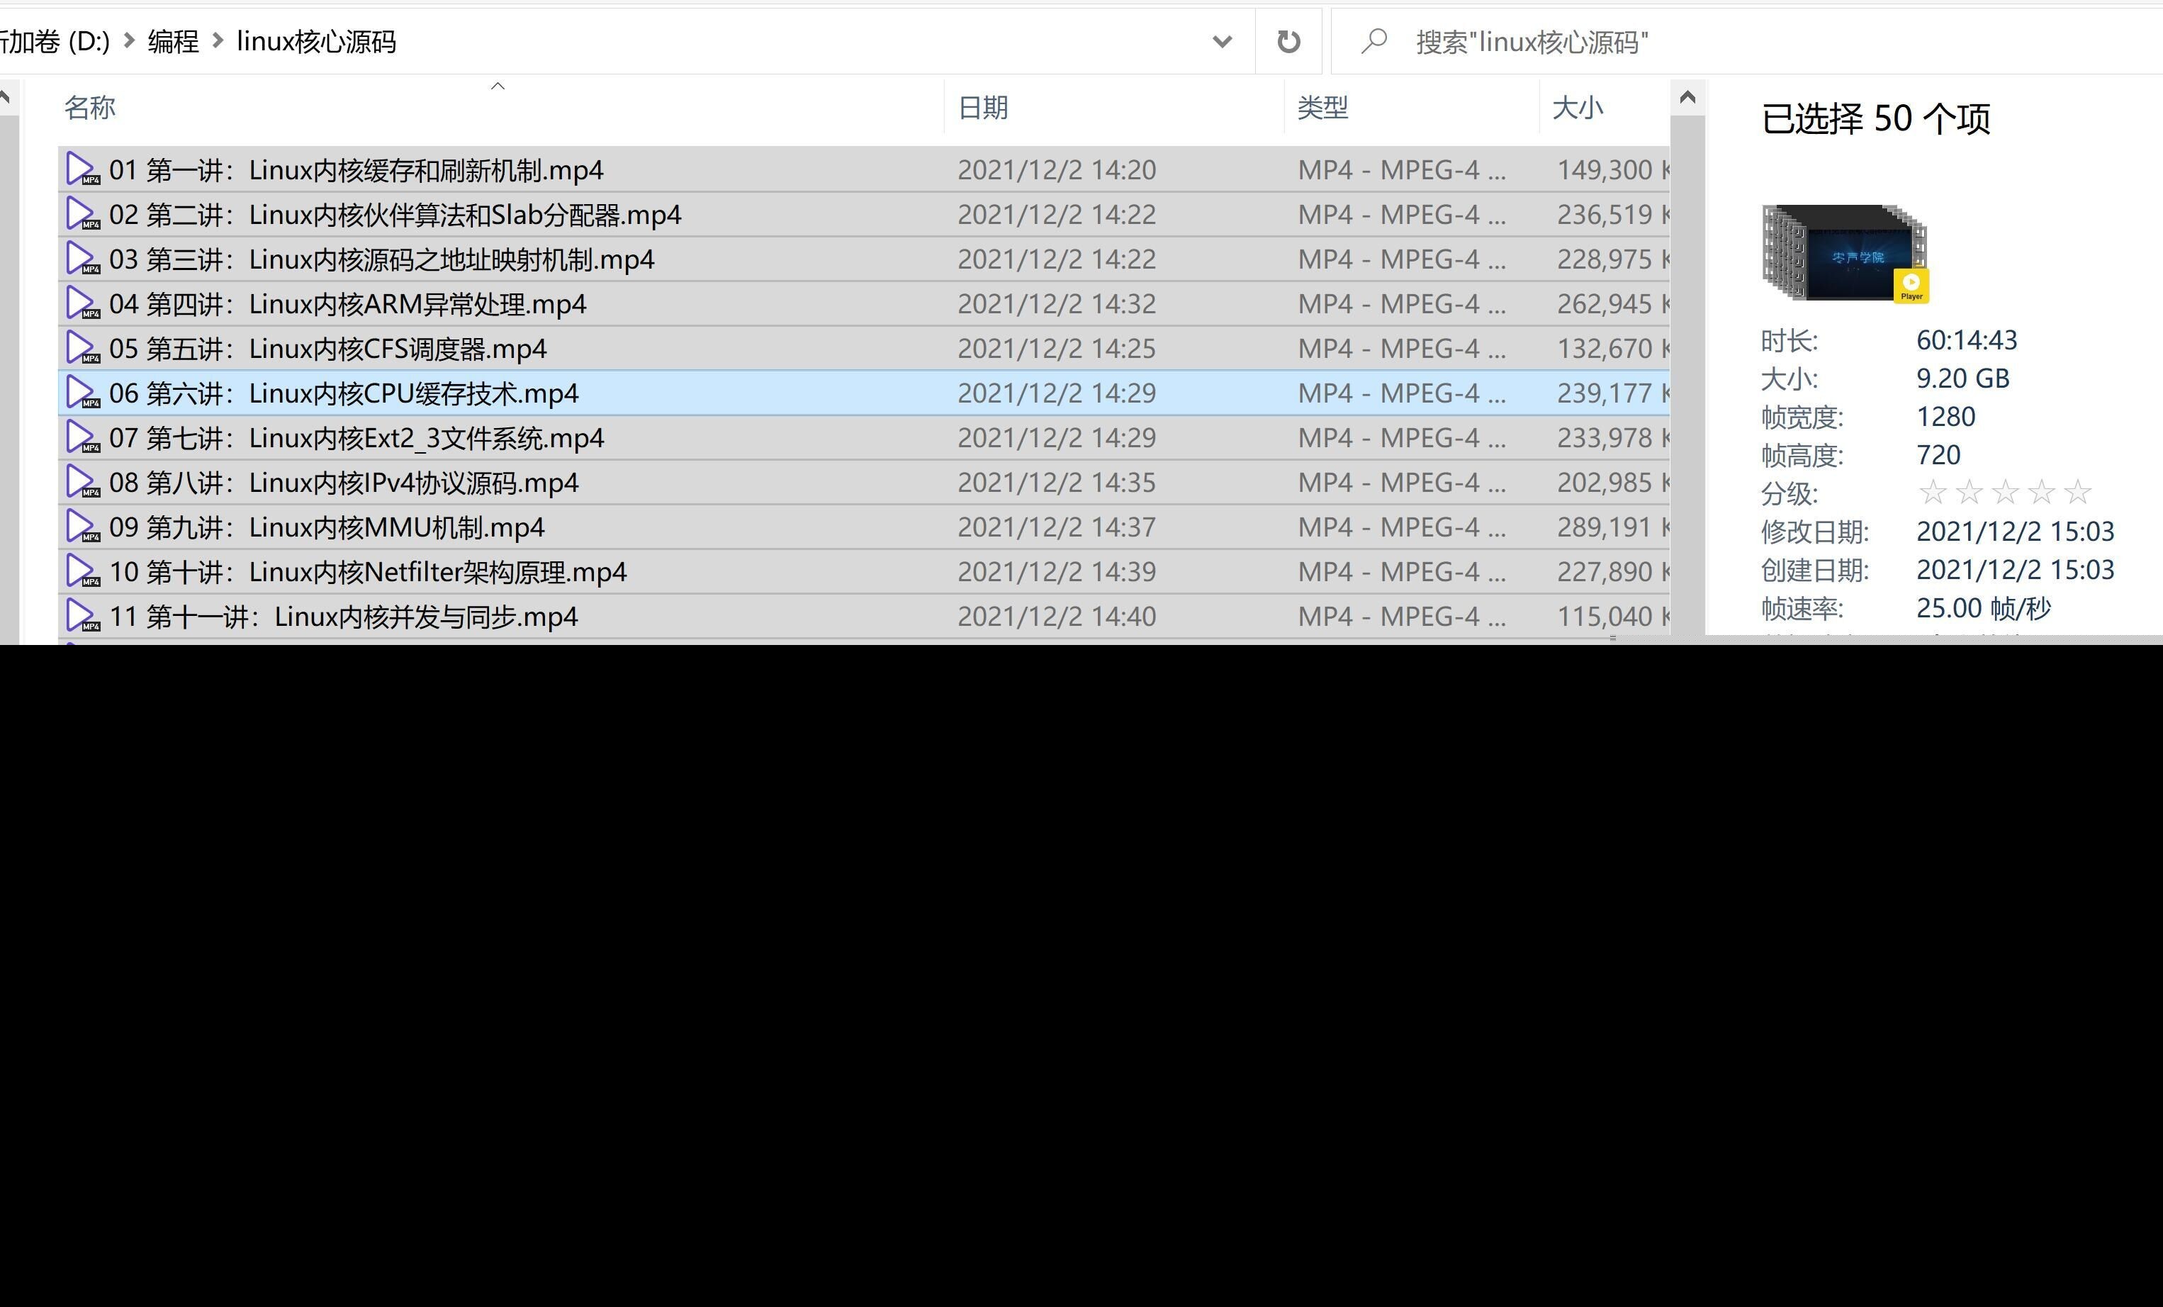Click MP4 icon of 07 第七讲 file
The width and height of the screenshot is (2163, 1307).
coord(82,437)
